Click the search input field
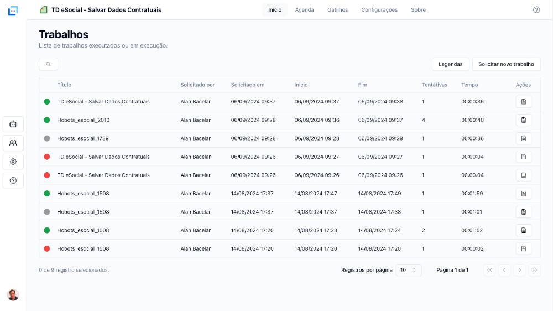This screenshot has height=311, width=553. tap(49, 64)
